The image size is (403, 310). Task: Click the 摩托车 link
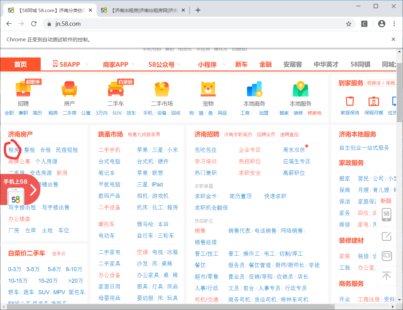[107, 224]
